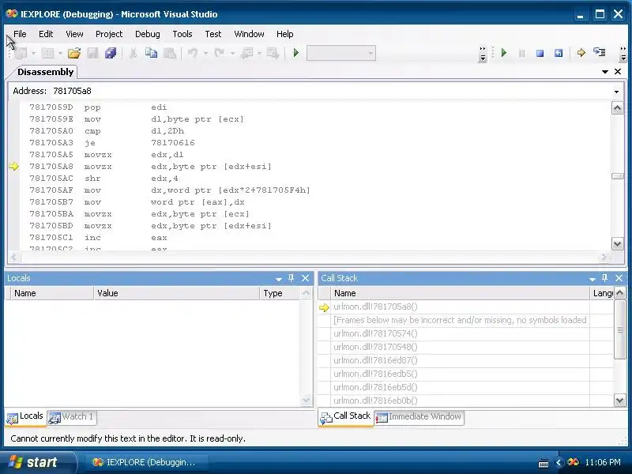Viewport: 632px width, 474px height.
Task: Click the Save All toolbar icon
Action: 111,53
